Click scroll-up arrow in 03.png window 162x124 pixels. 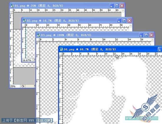(153, 40)
